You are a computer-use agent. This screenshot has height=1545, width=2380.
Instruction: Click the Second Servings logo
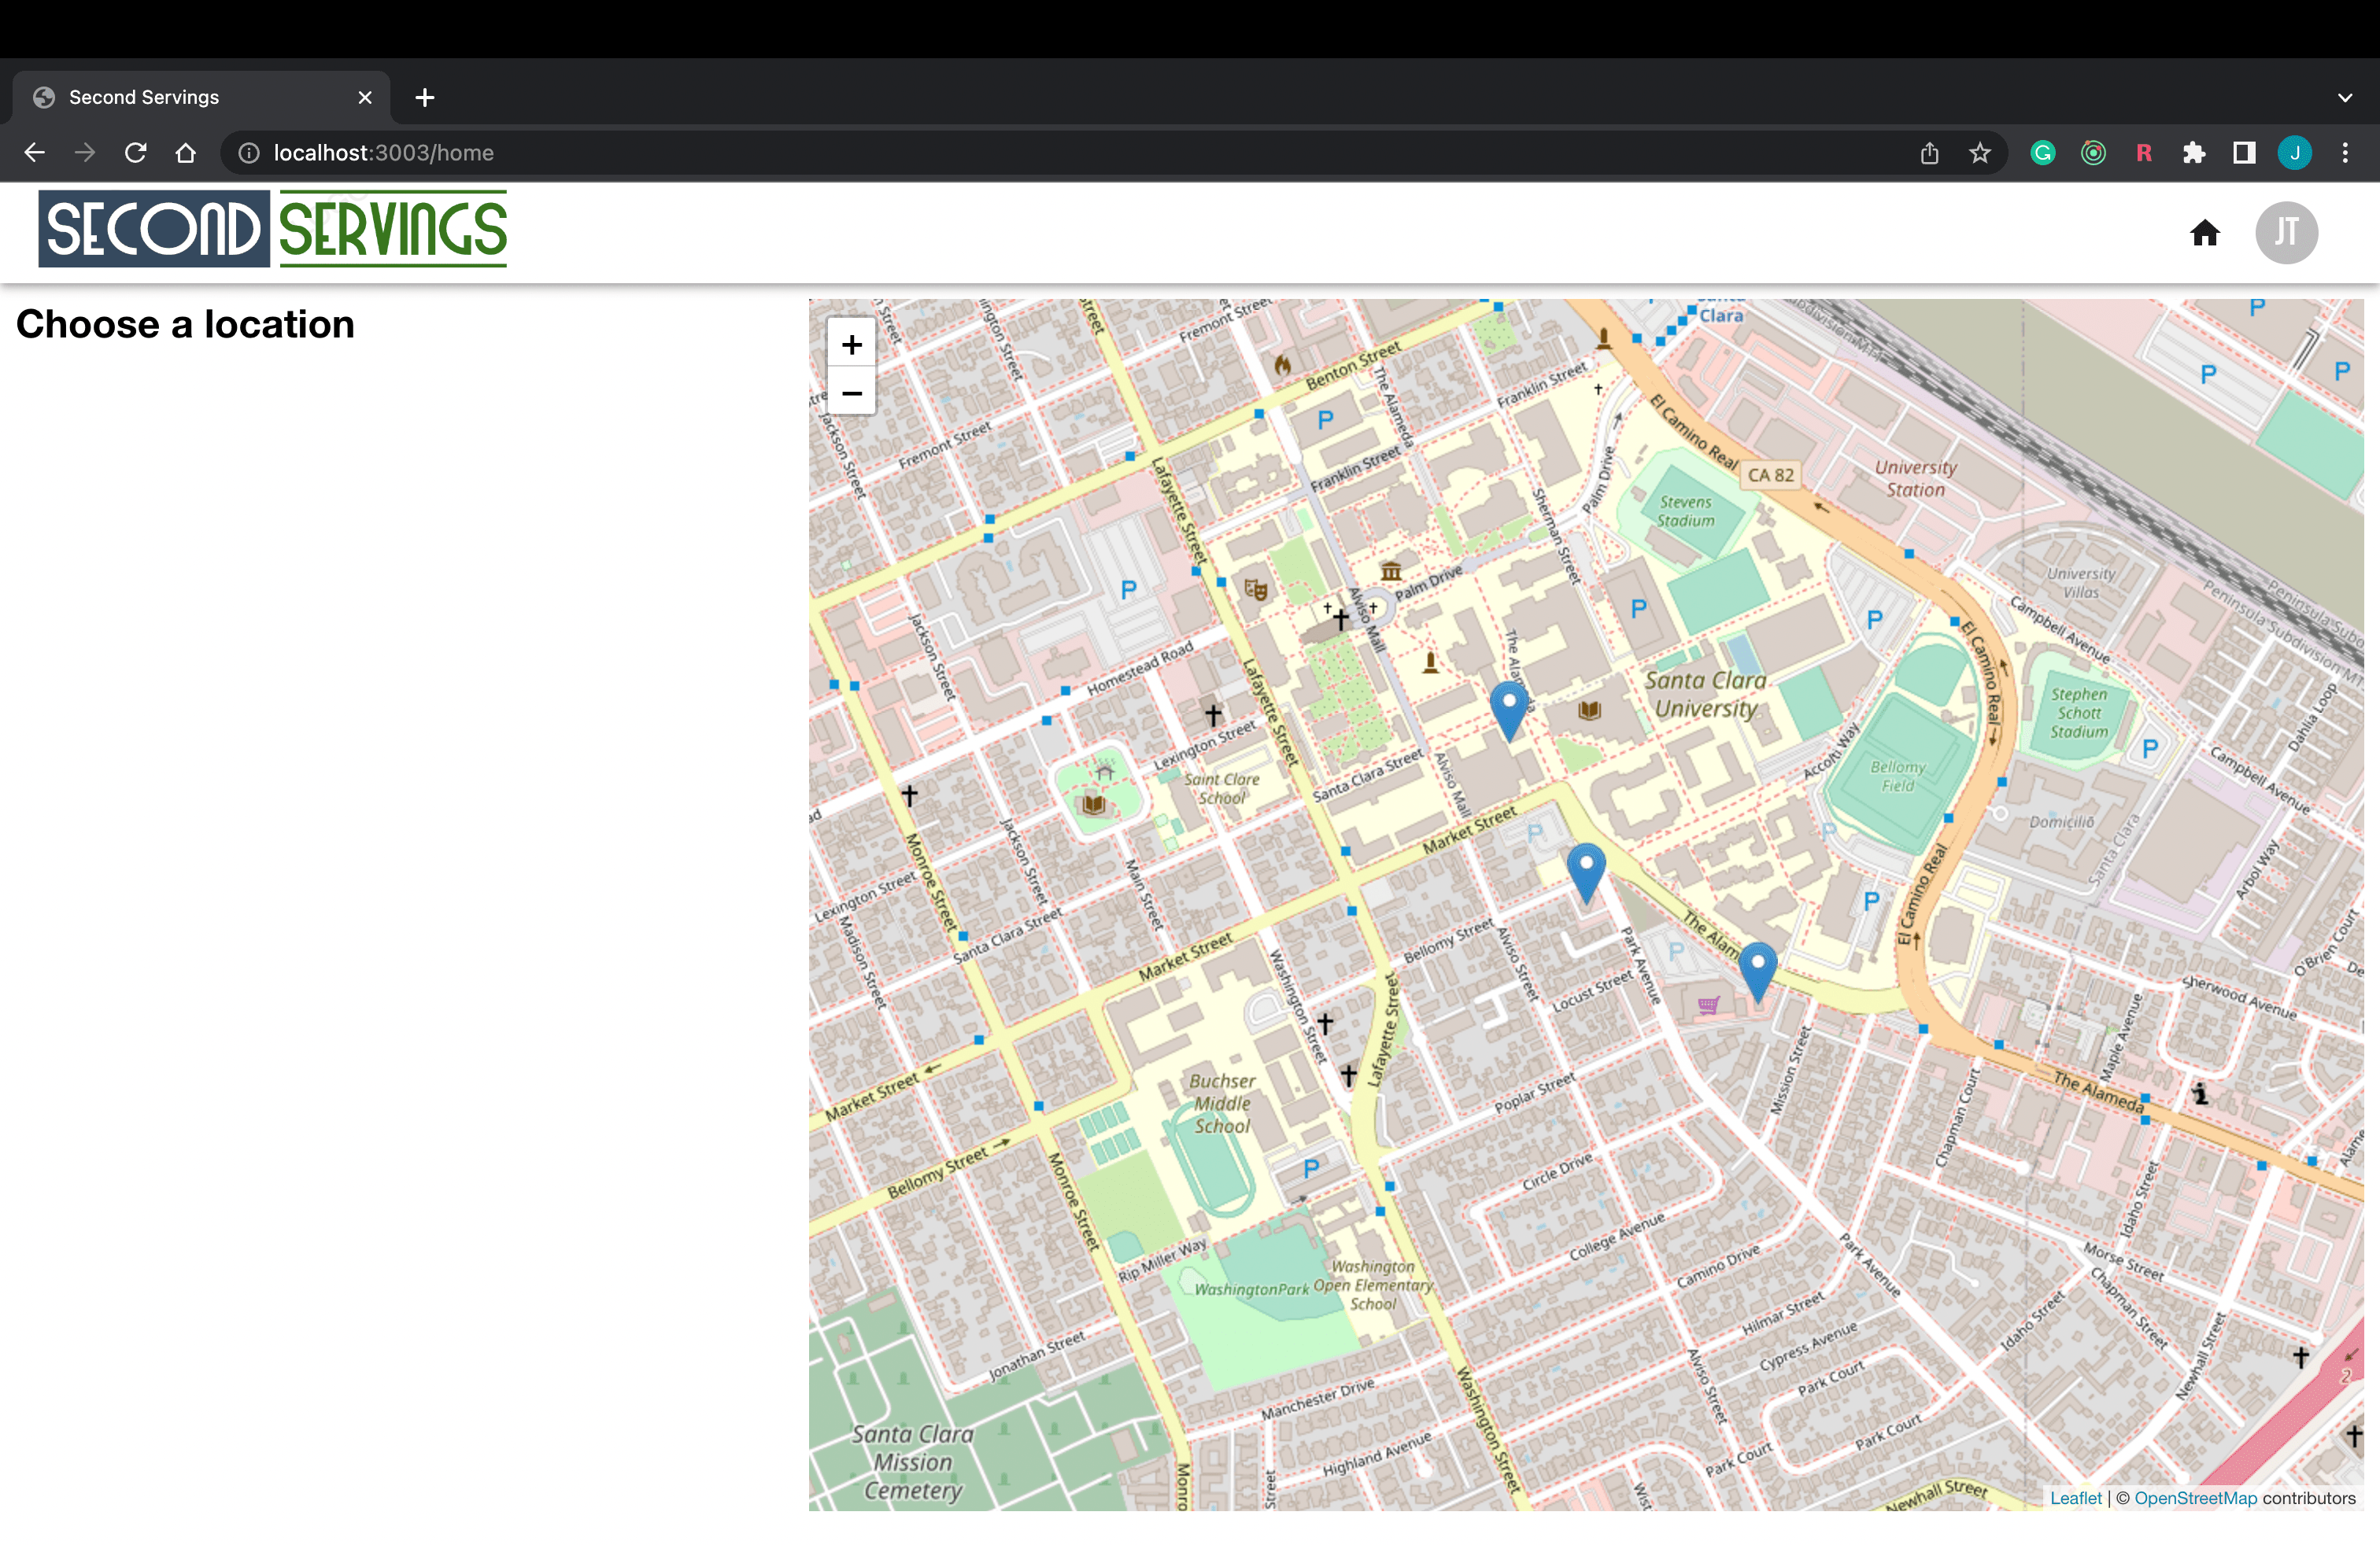272,229
